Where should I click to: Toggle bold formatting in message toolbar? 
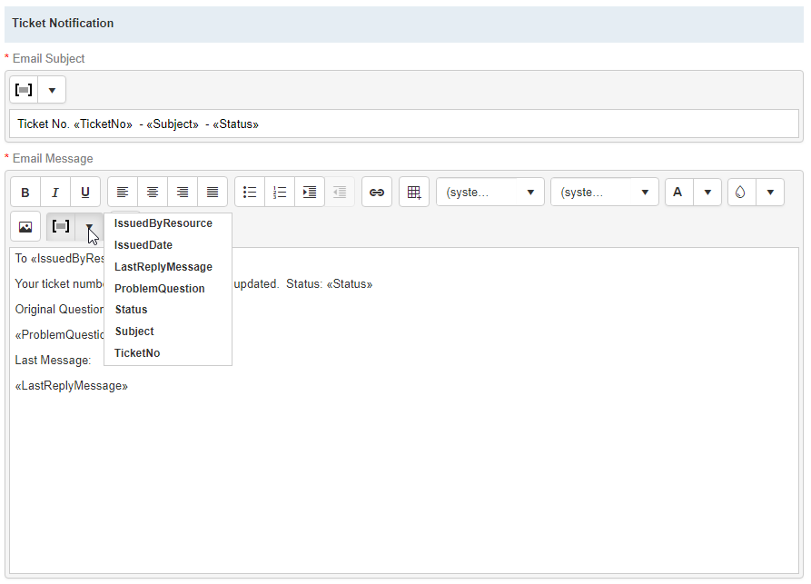(x=25, y=193)
